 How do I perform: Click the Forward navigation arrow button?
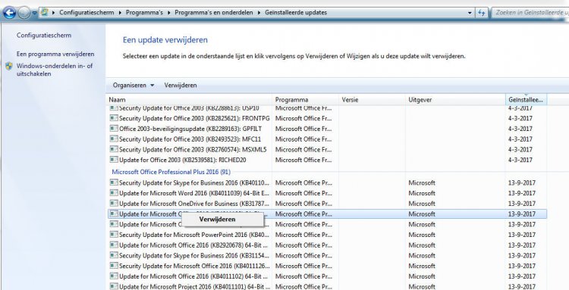(24, 13)
